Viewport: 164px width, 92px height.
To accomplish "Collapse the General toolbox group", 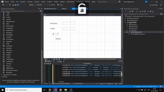I will (2, 77).
